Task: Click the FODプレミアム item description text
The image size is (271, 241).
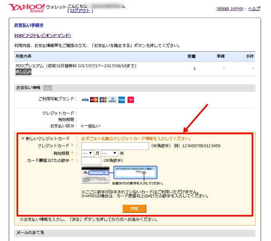Action: (76, 66)
